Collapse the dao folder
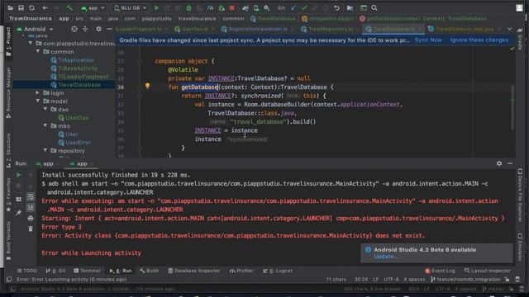 pyautogui.click(x=45, y=109)
